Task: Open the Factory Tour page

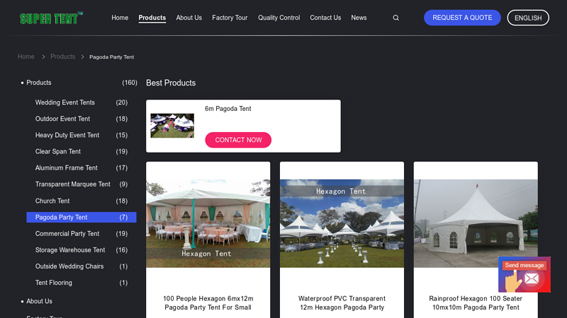Action: (230, 18)
